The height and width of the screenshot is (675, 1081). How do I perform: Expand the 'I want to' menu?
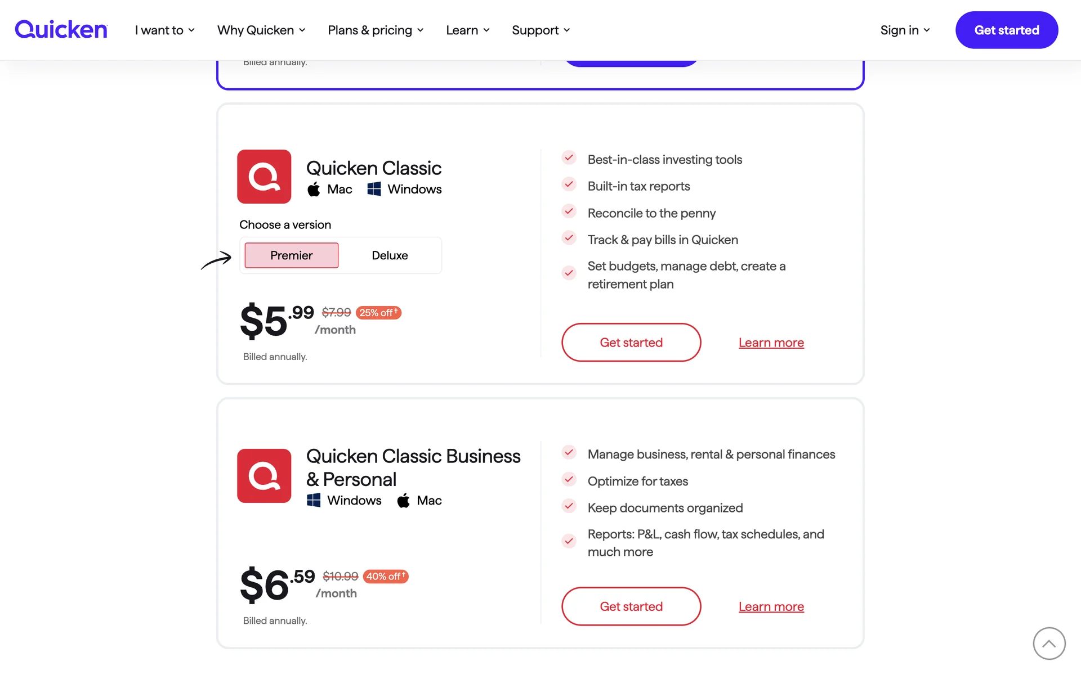click(164, 30)
